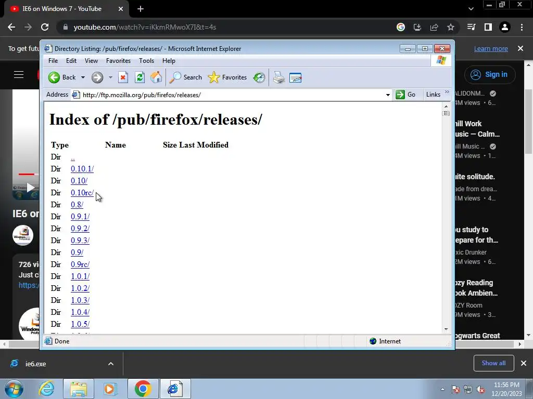Open Forward button history dropdown arrow
The width and height of the screenshot is (533, 399).
110,77
